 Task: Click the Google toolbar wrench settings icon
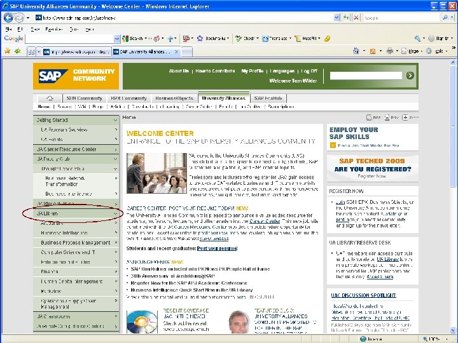click(417, 39)
